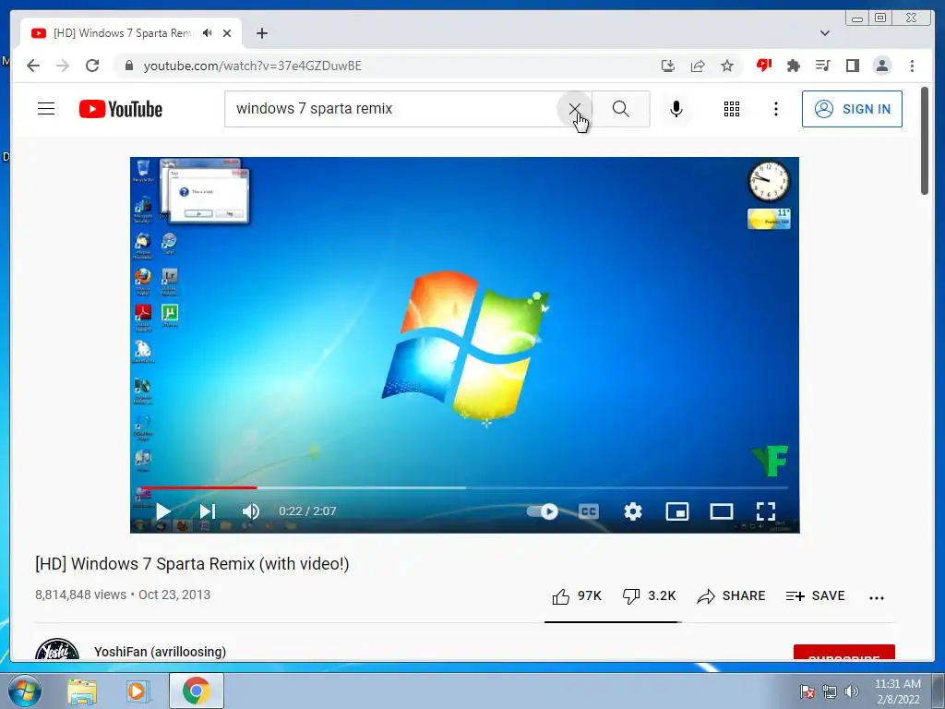Viewport: 945px width, 709px height.
Task: Enter full screen mode
Action: click(765, 511)
